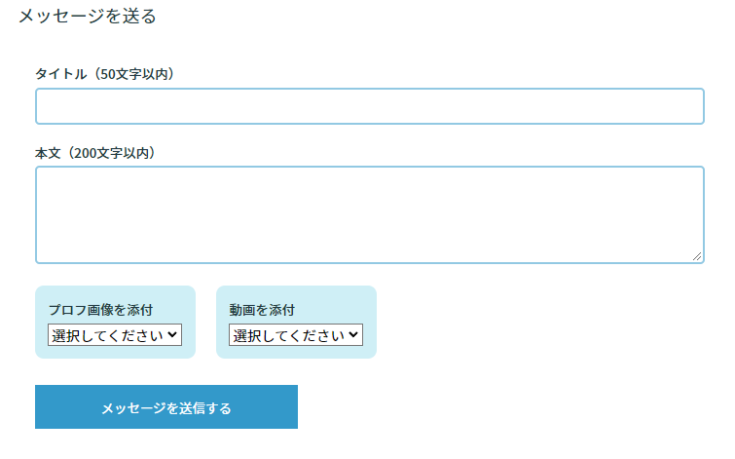The image size is (735, 459).
Task: Click the chevron arrow of video select
Action: pos(354,335)
